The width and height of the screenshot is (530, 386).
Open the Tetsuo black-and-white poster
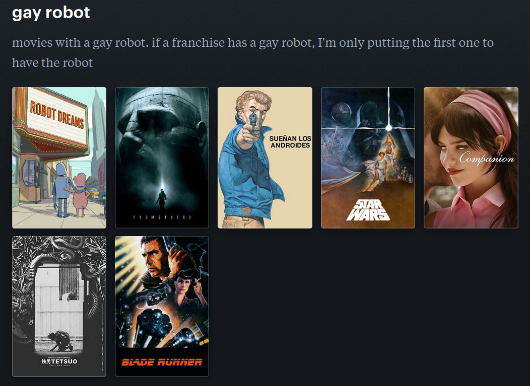coord(59,306)
